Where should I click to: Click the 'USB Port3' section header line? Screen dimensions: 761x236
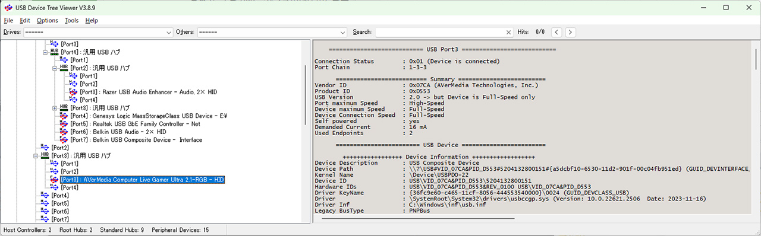coord(442,49)
